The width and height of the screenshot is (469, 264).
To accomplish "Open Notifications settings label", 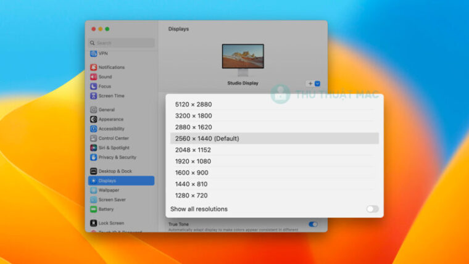I will 112,67.
